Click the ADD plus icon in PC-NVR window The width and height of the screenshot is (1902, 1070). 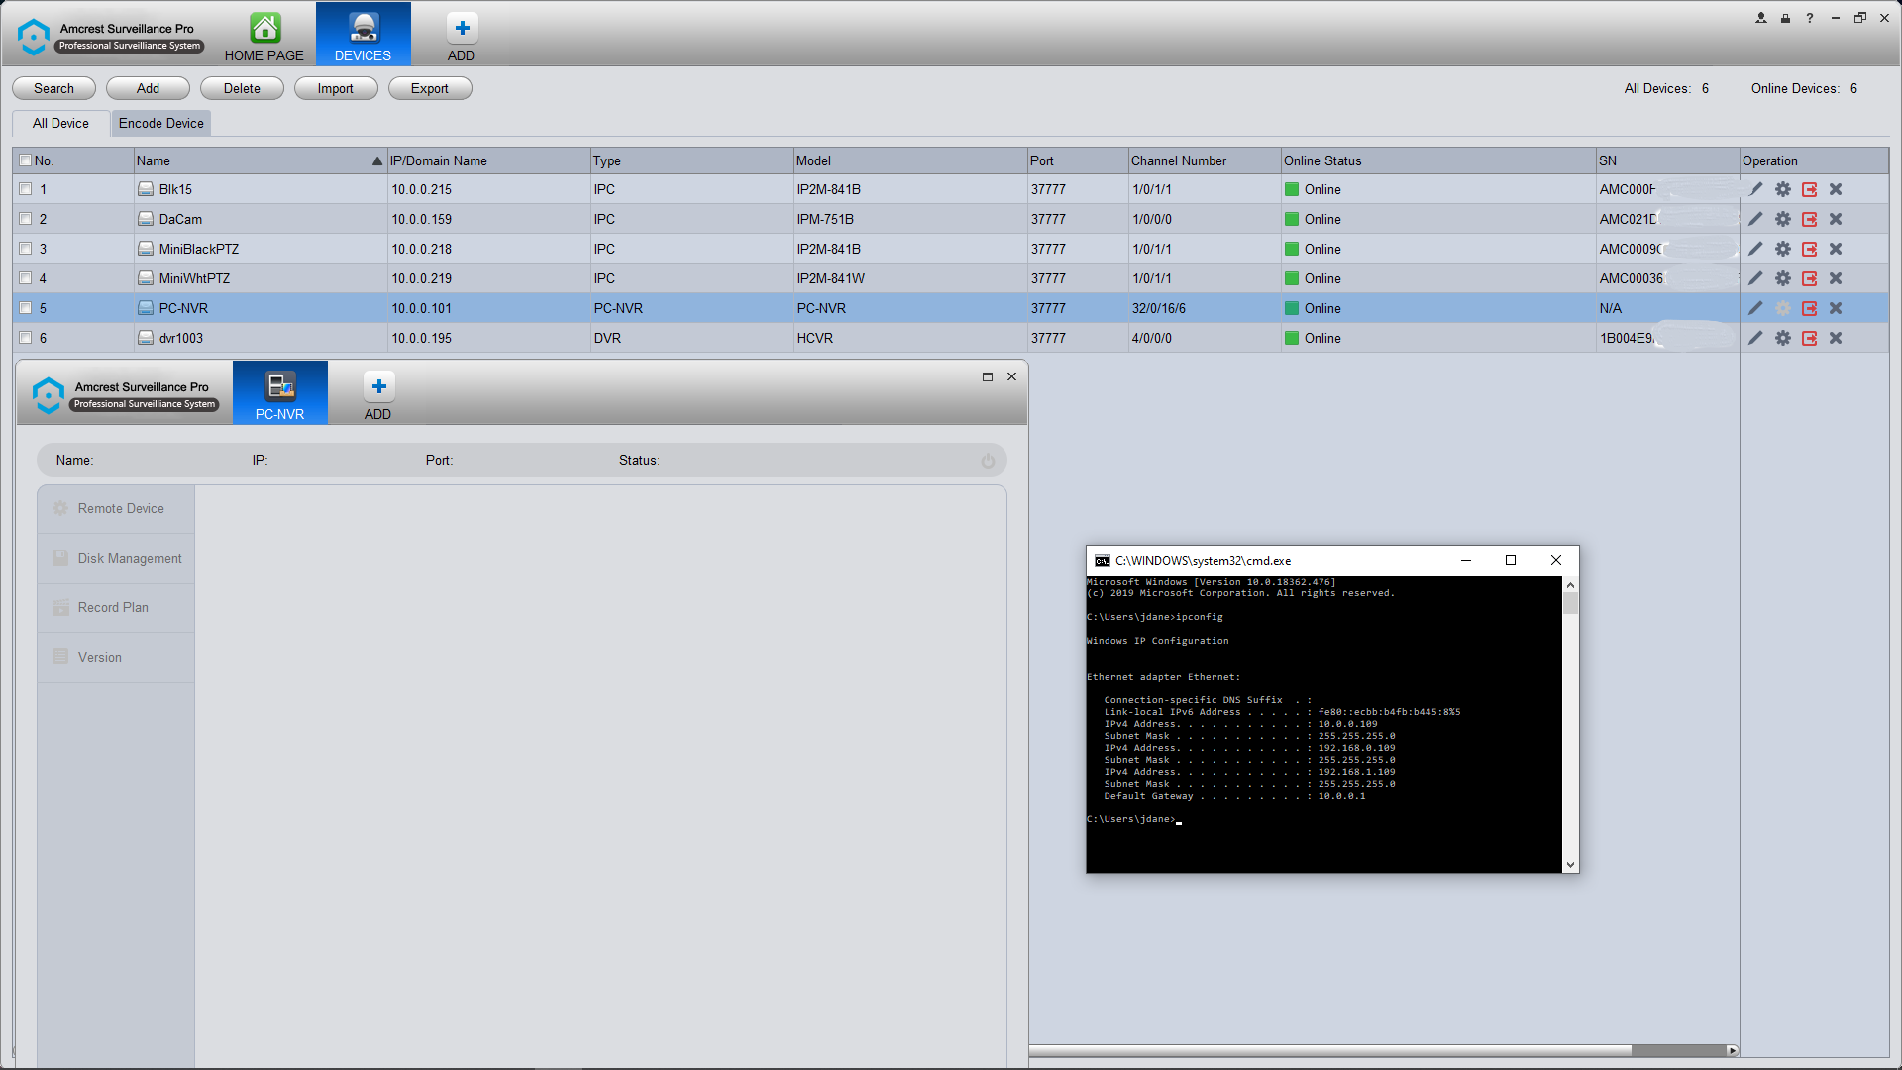pyautogui.click(x=378, y=386)
